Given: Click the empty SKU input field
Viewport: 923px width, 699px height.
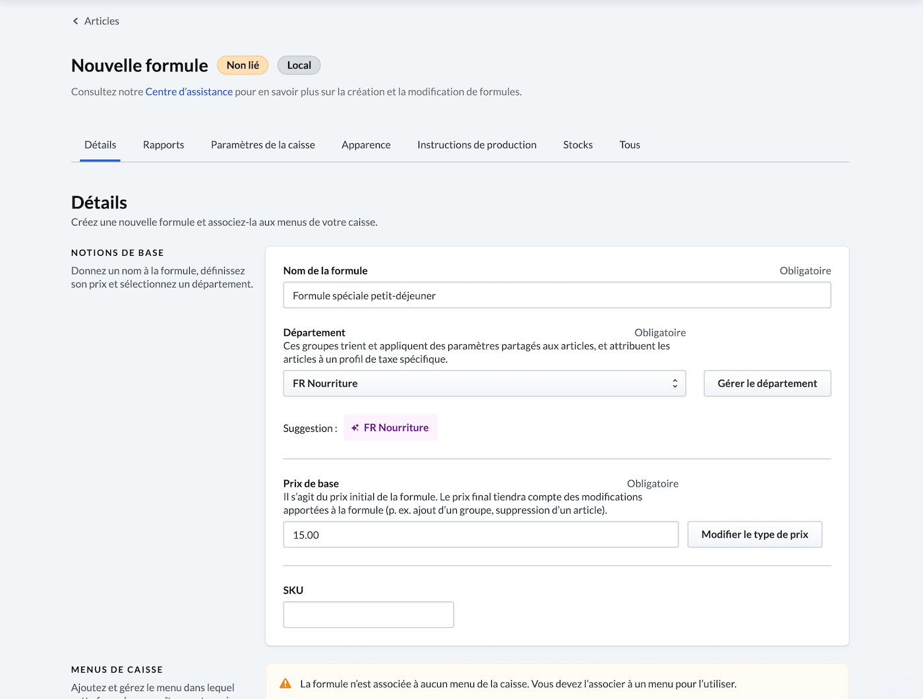Looking at the screenshot, I should coord(368,615).
